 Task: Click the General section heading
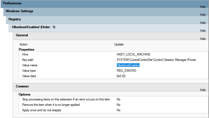22,35
